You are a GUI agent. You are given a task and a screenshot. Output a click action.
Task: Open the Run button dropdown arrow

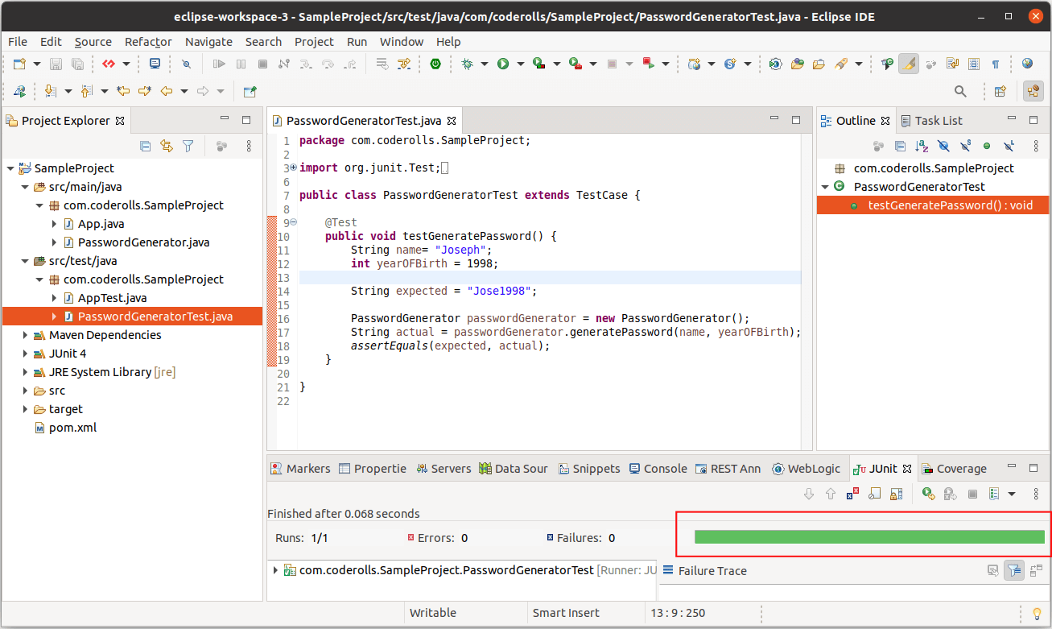pos(521,63)
